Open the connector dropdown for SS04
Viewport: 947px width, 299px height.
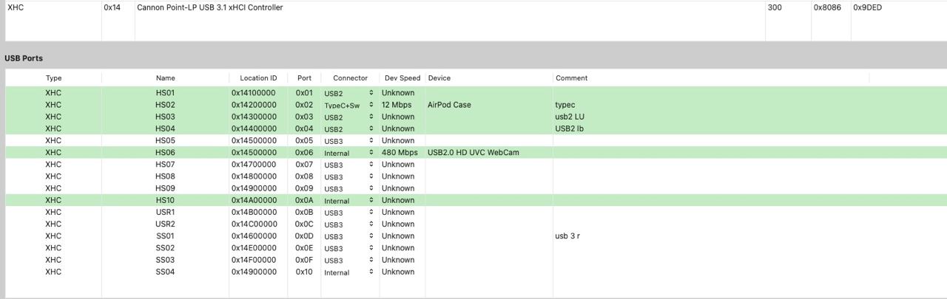[x=349, y=272]
